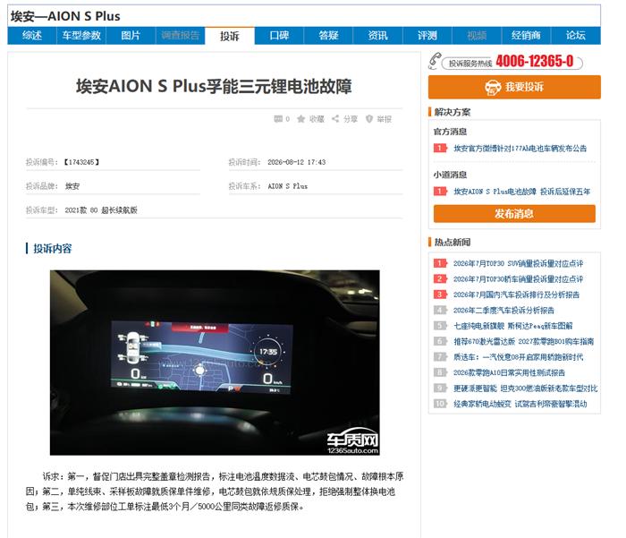Open 埃安AION S Plus电池故障 投诉后延保五年 link

tap(521, 192)
